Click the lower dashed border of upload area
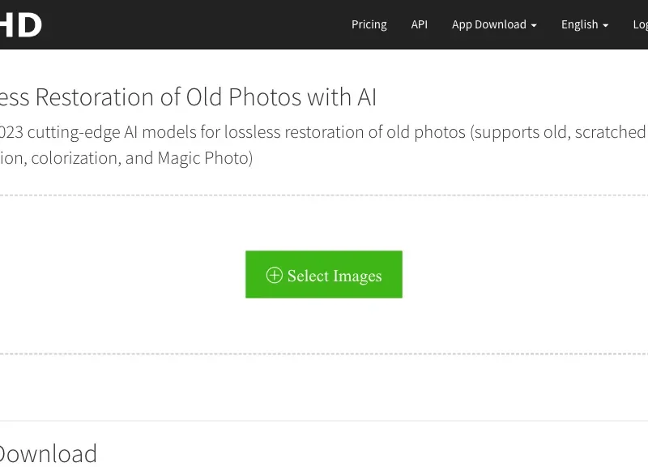 (x=324, y=354)
